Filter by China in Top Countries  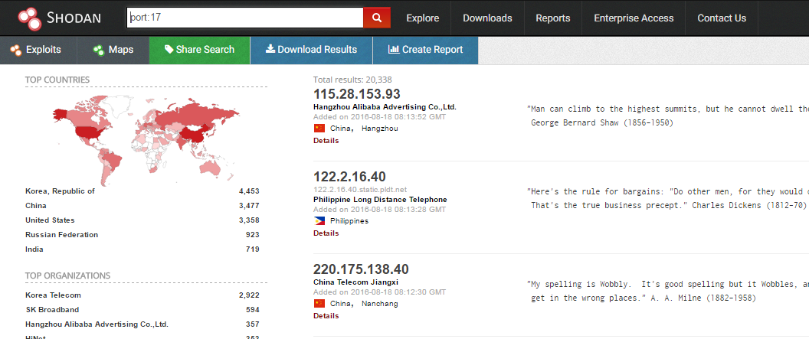[x=35, y=206]
